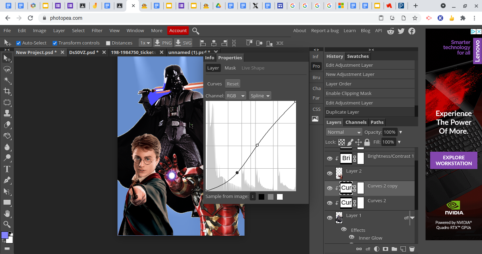Image resolution: width=482 pixels, height=254 pixels.
Task: Click the New Adjustment Layer half-circle icon
Action: pyautogui.click(x=376, y=249)
